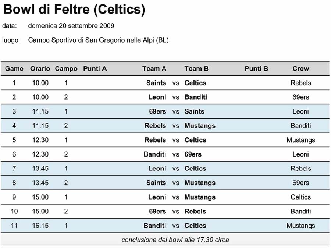This screenshot has width=331, height=248.
Task: Click Mustangs as Team B in game 4
Action: (200, 126)
